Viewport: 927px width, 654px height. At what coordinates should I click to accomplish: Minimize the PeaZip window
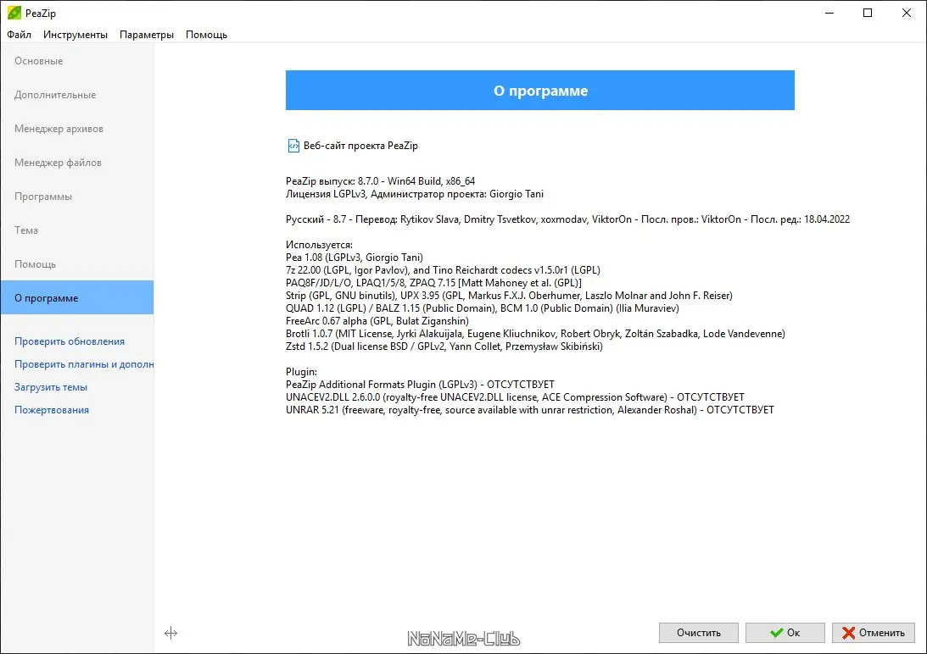tap(829, 13)
